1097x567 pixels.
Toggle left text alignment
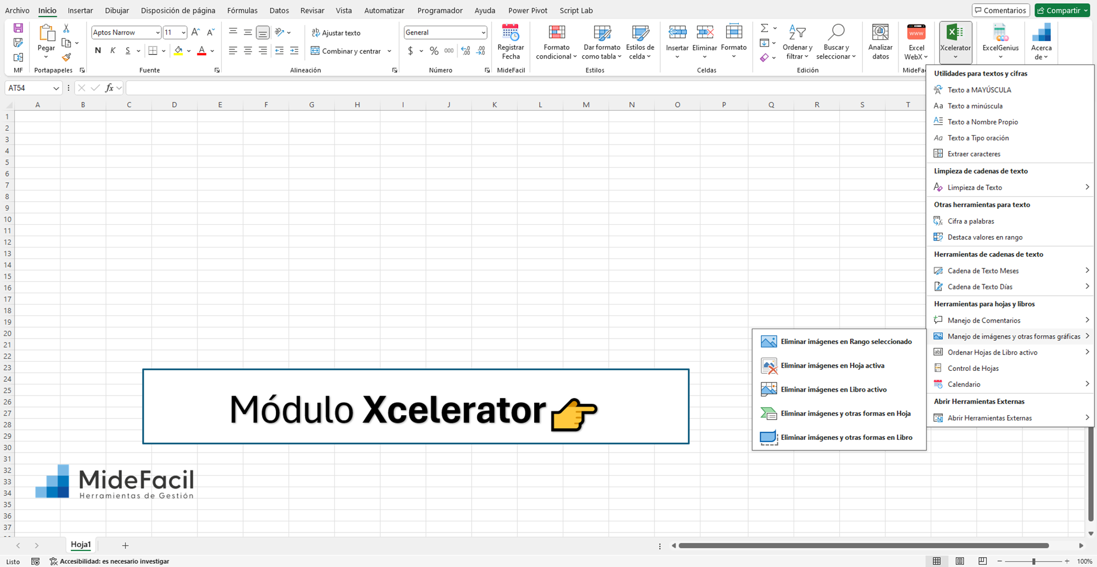click(233, 51)
